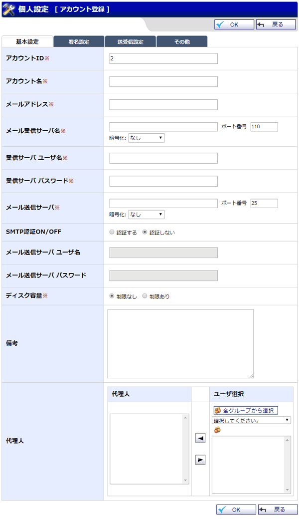Viewport: 299px width, 522px height.
Task: Click the 代理人 list scrollbar down arrow
Action: click(185, 481)
